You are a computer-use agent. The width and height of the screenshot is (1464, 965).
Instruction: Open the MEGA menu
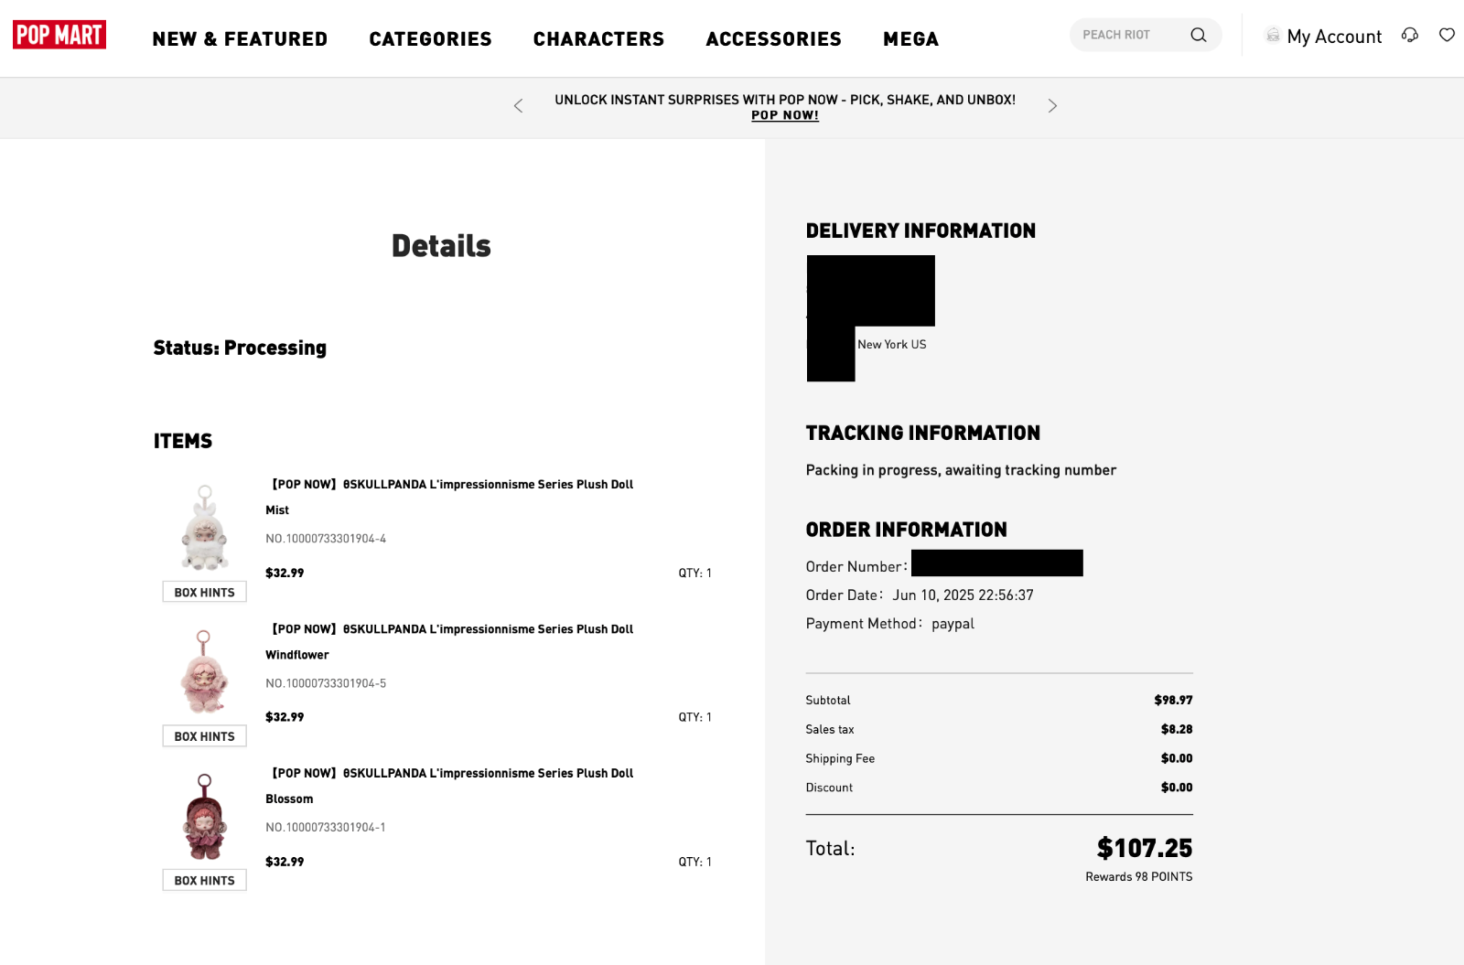click(x=910, y=39)
